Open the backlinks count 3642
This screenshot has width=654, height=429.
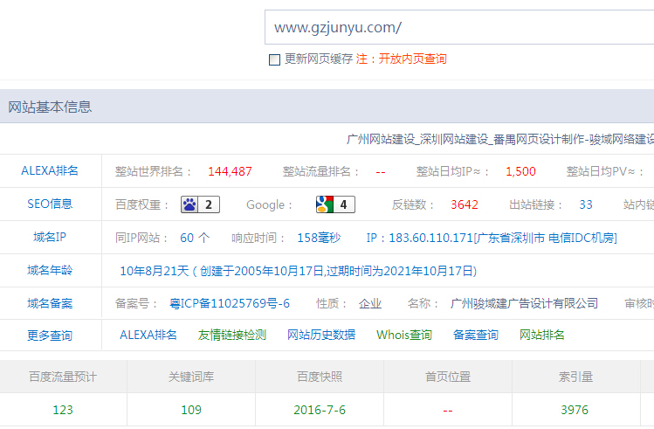point(465,205)
